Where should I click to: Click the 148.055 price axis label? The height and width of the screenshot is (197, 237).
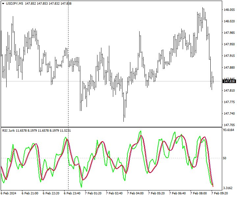(x=229, y=10)
